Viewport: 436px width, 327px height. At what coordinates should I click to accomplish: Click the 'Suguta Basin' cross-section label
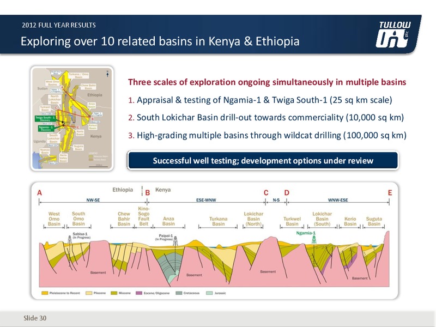coord(374,221)
